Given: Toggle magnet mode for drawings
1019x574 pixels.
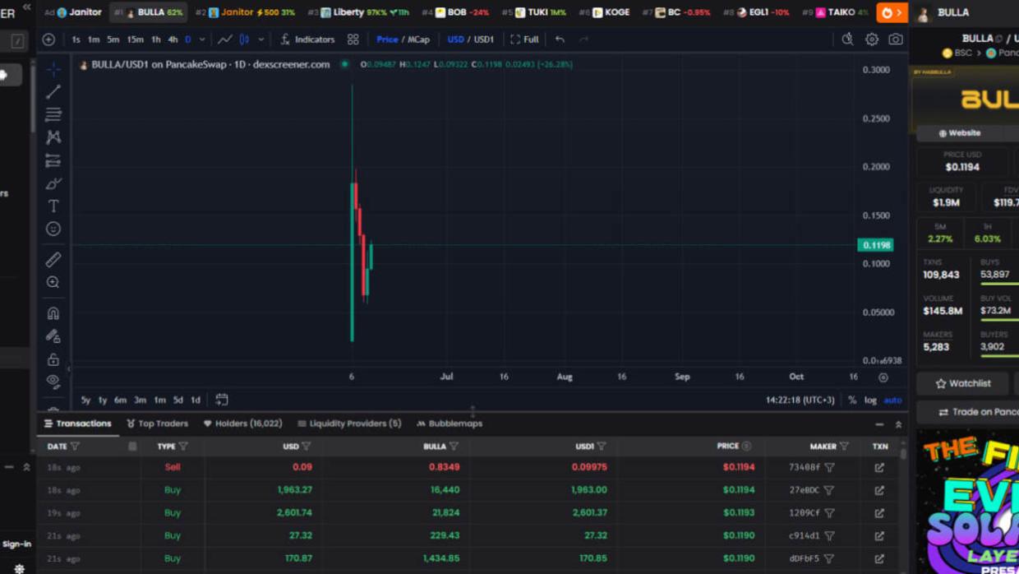Looking at the screenshot, I should point(53,313).
